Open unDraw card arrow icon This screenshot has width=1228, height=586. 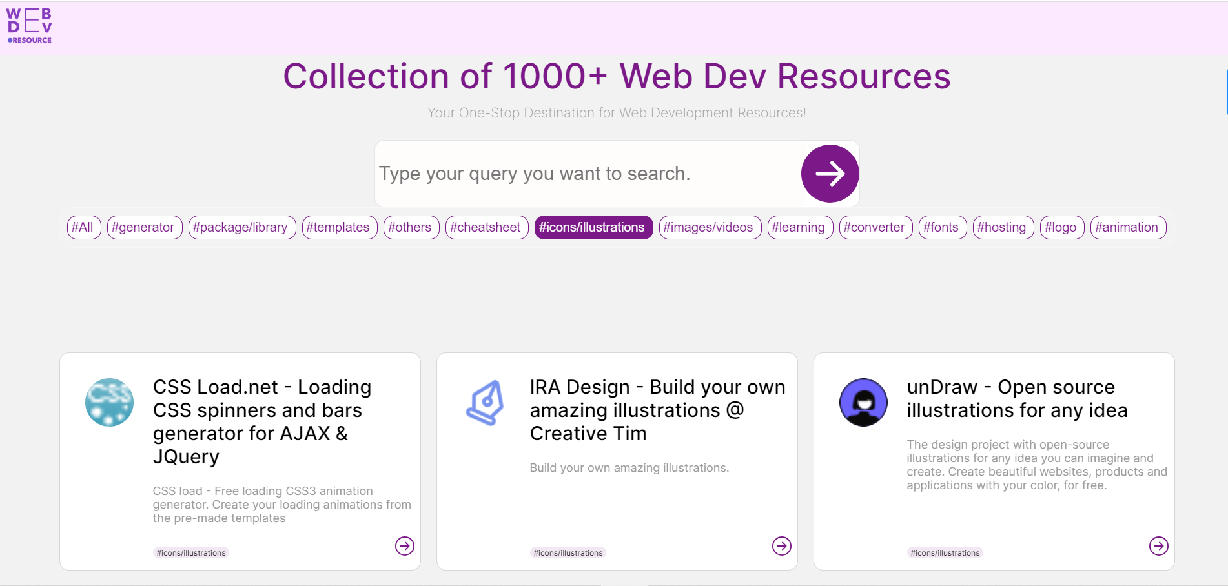click(1159, 546)
